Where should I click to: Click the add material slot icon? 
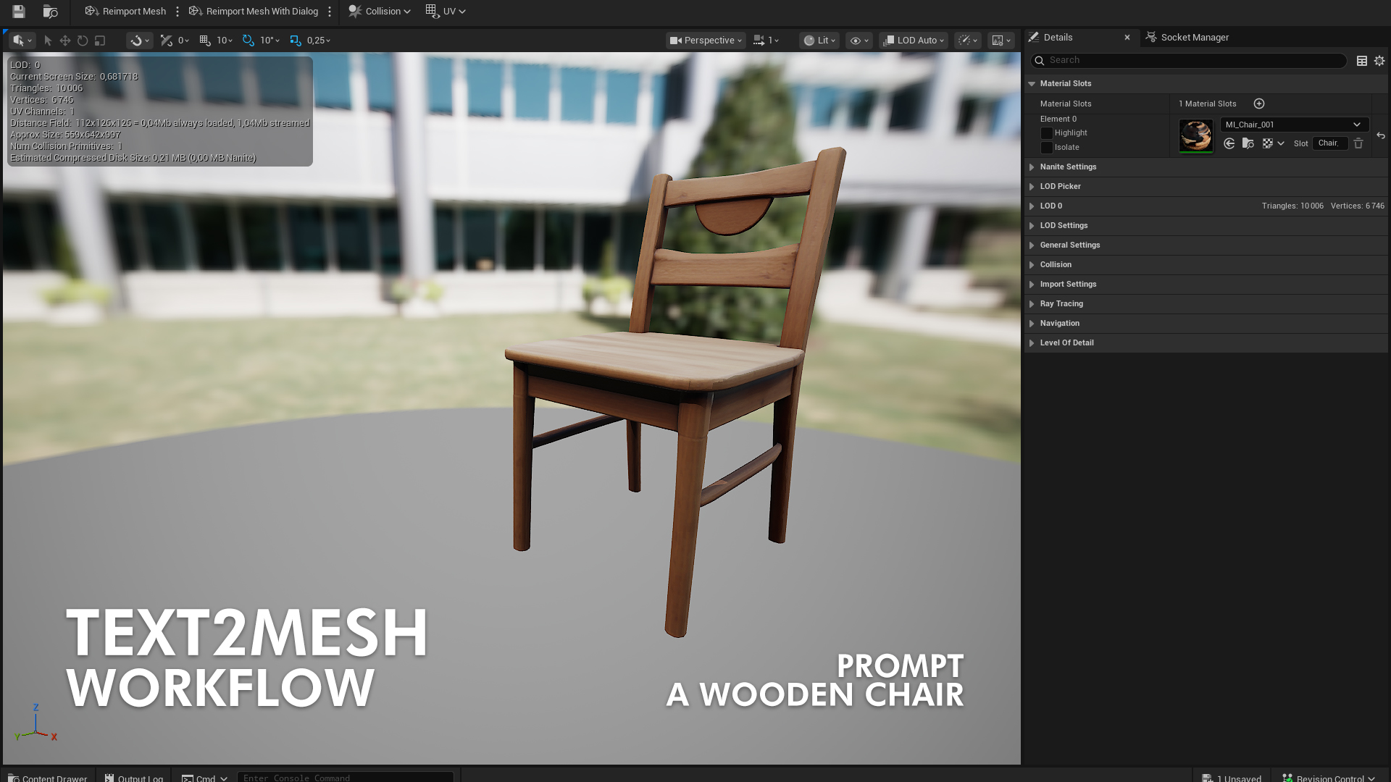[1259, 104]
